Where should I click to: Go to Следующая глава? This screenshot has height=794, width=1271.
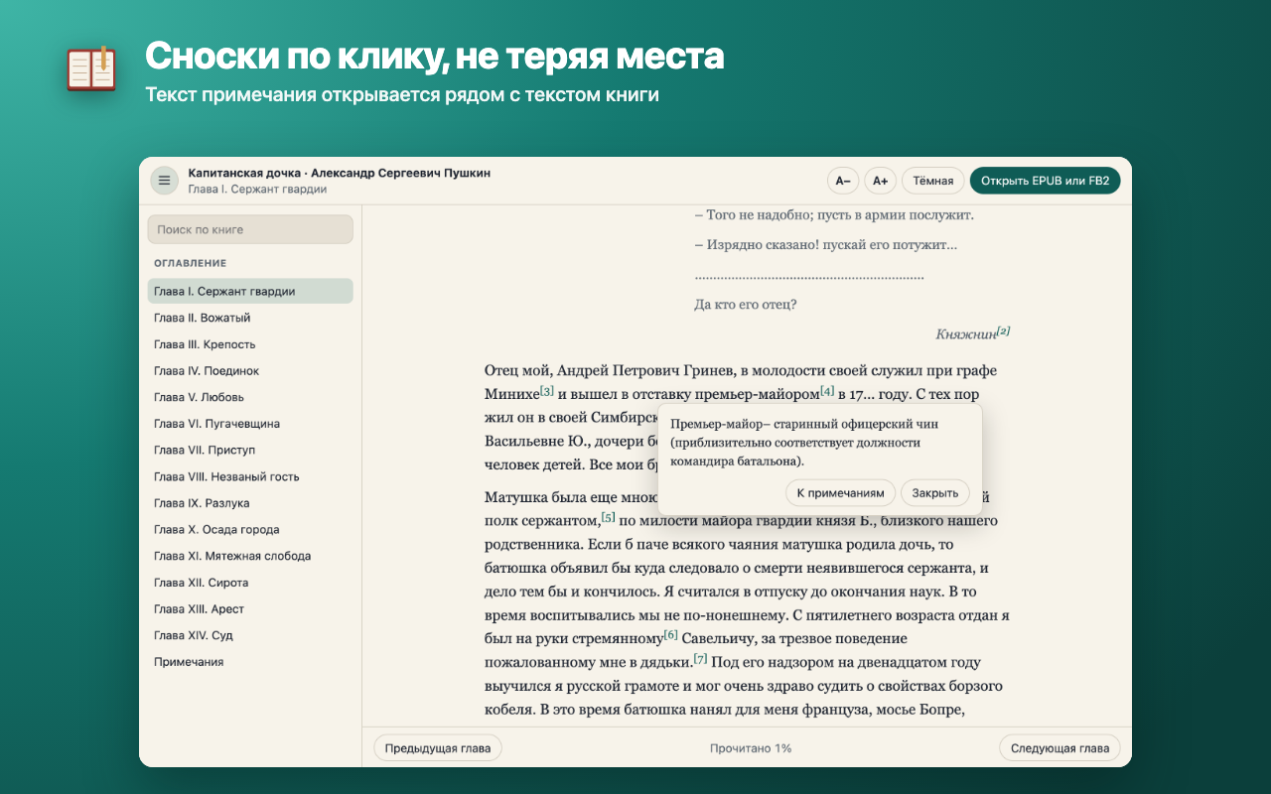[x=1059, y=748]
